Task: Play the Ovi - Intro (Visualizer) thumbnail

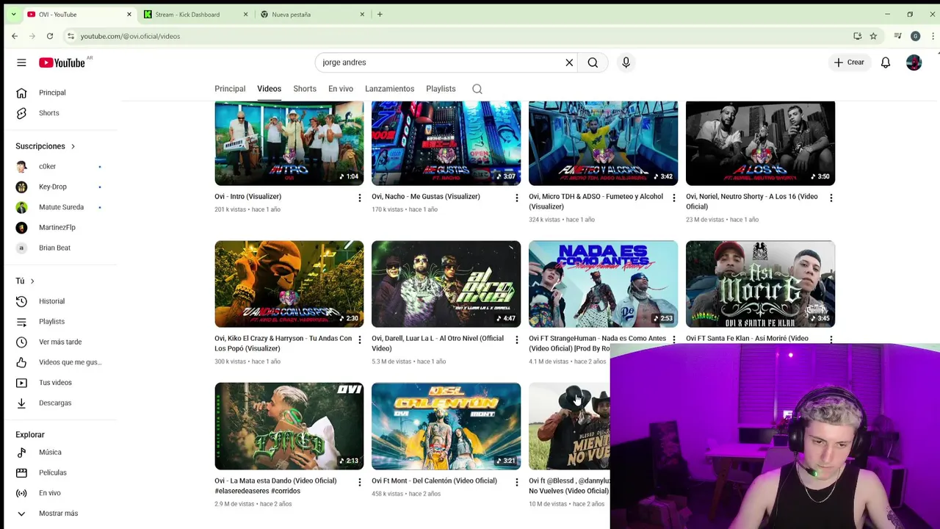Action: pyautogui.click(x=289, y=143)
